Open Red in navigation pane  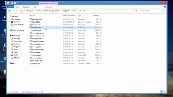[x=14, y=63]
